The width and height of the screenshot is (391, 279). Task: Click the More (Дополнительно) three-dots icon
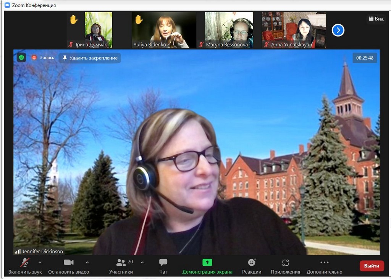324,262
